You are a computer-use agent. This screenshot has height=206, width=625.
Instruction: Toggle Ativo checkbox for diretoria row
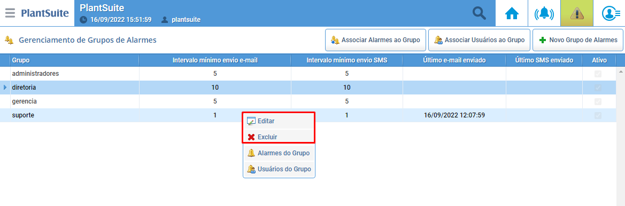coord(598,88)
